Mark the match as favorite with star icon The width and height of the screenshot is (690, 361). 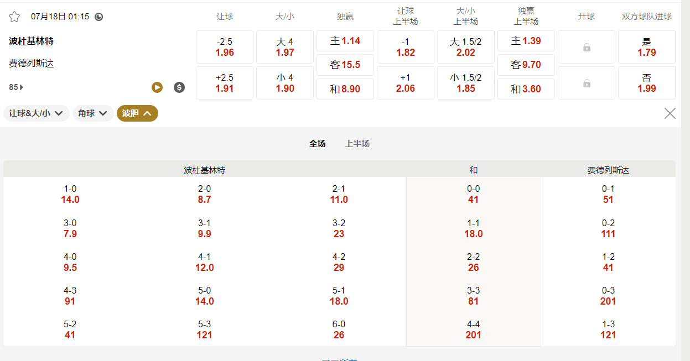tap(14, 17)
